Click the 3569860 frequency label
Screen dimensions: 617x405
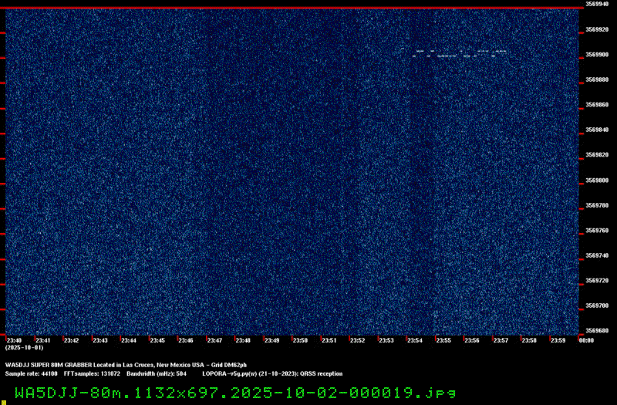click(x=597, y=105)
